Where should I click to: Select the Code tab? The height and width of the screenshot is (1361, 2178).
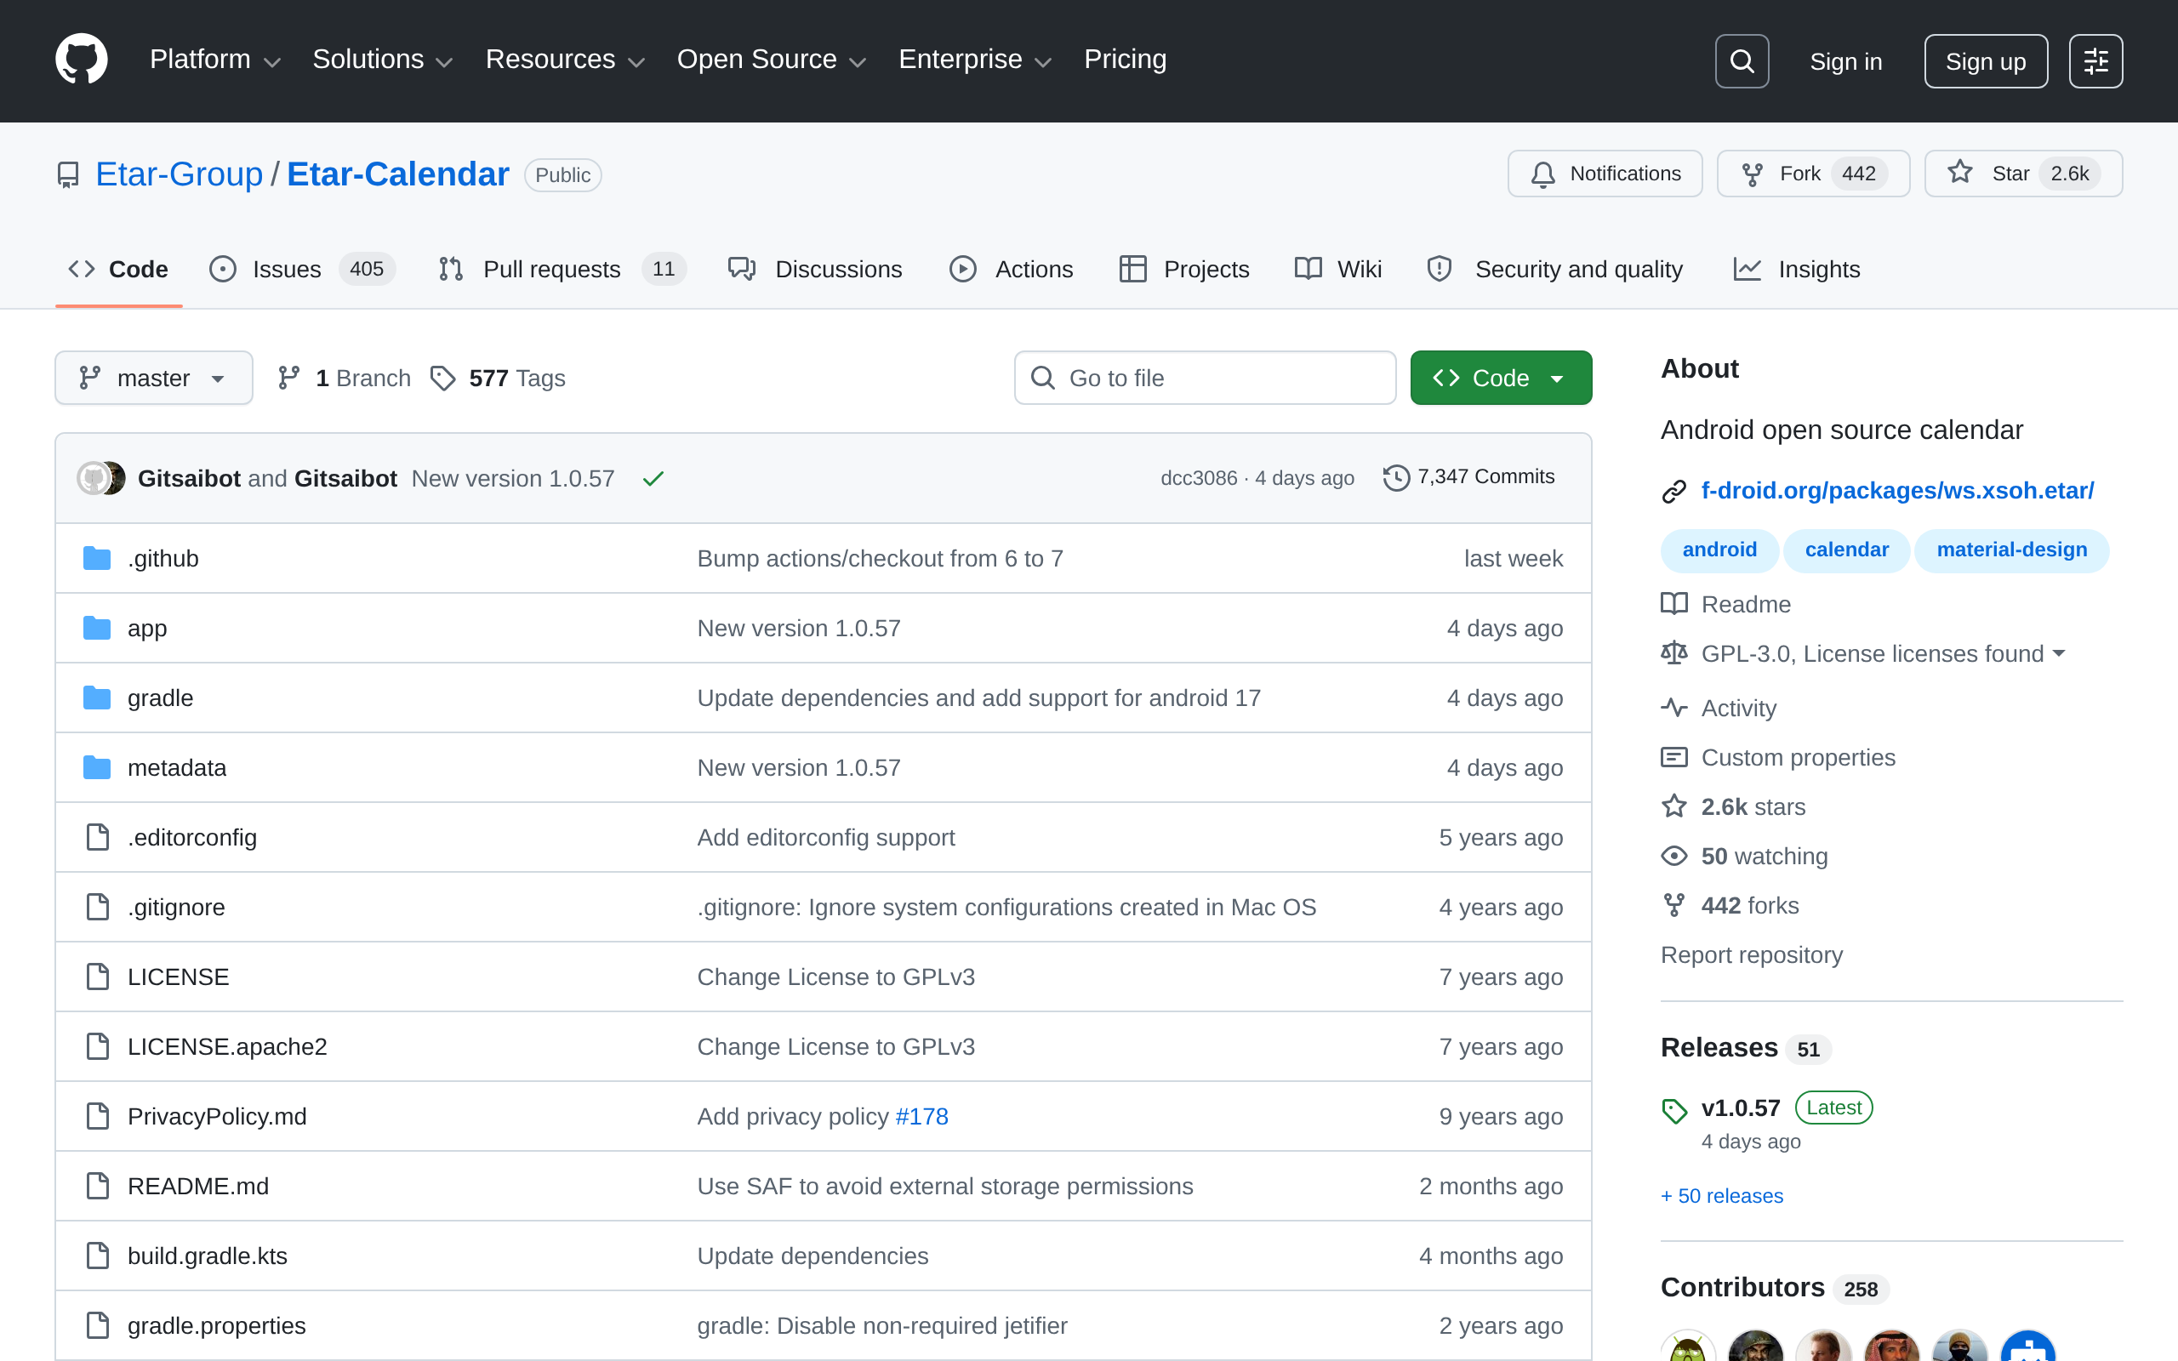tap(119, 269)
